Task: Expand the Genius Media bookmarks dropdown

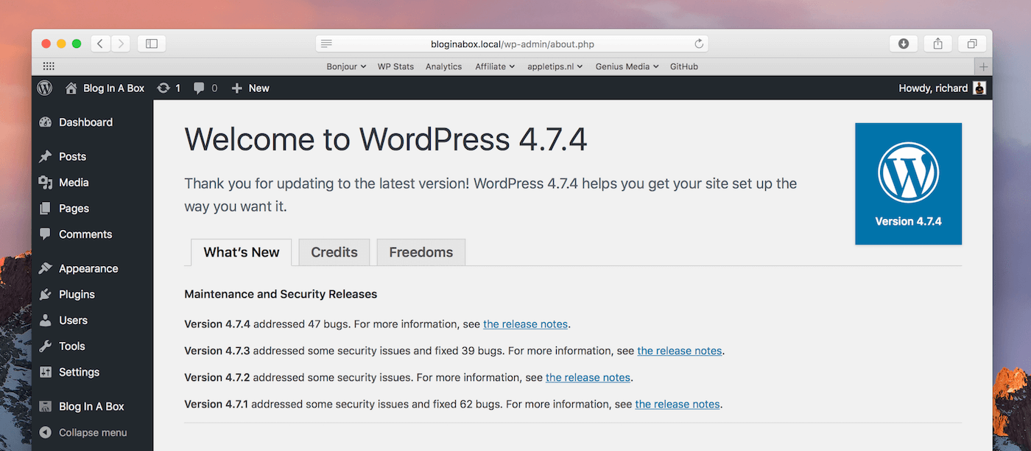Action: (627, 66)
